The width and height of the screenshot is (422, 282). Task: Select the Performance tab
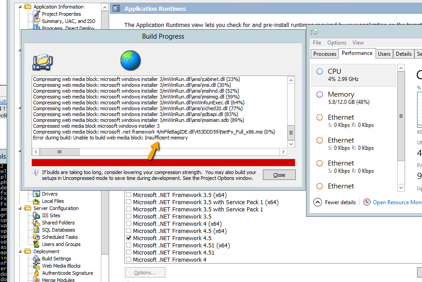click(357, 53)
